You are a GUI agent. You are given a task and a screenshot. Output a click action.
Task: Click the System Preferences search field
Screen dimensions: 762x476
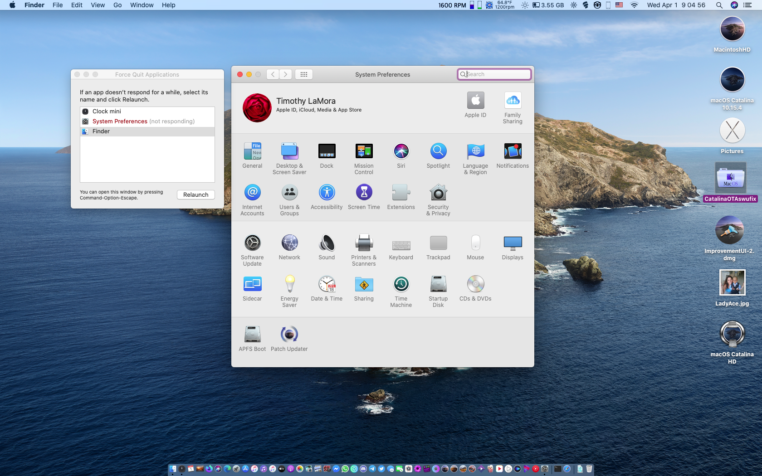click(x=497, y=74)
